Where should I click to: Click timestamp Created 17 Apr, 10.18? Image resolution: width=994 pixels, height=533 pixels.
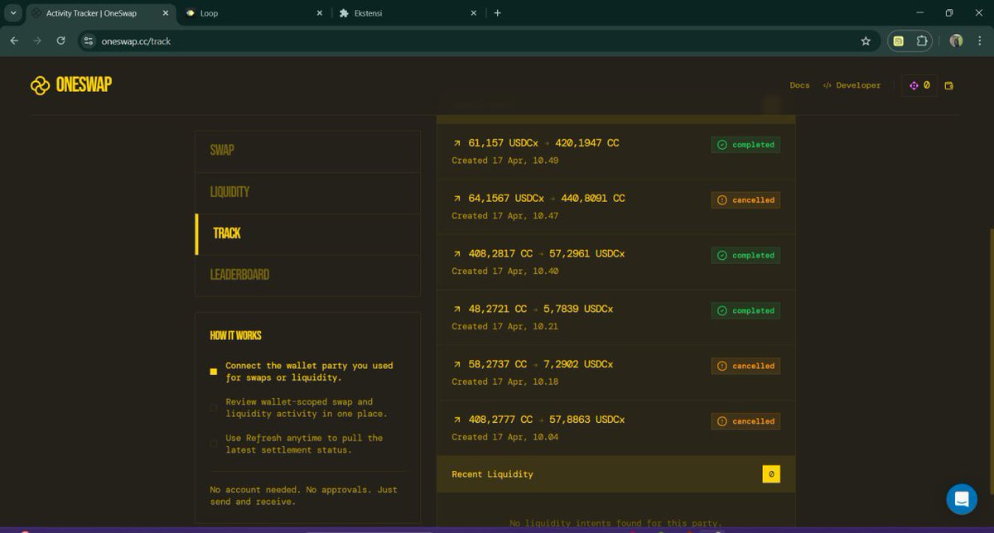pos(505,382)
